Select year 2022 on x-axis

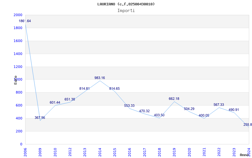(219, 152)
